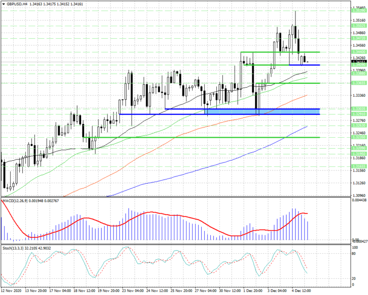Click the Stochastic scale value 20
This screenshot has height=295, width=368.
(354, 278)
